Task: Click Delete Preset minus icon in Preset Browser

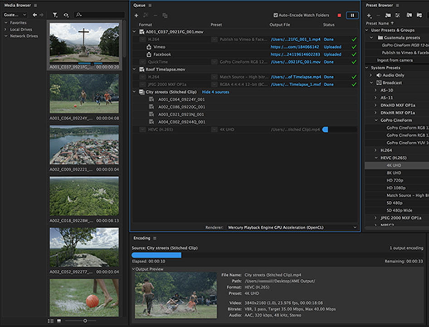Action: coord(379,15)
